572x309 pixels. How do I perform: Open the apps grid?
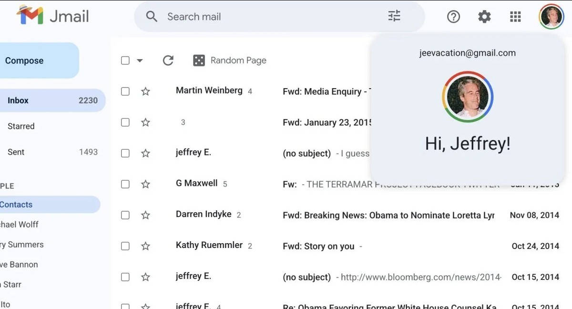tap(515, 16)
